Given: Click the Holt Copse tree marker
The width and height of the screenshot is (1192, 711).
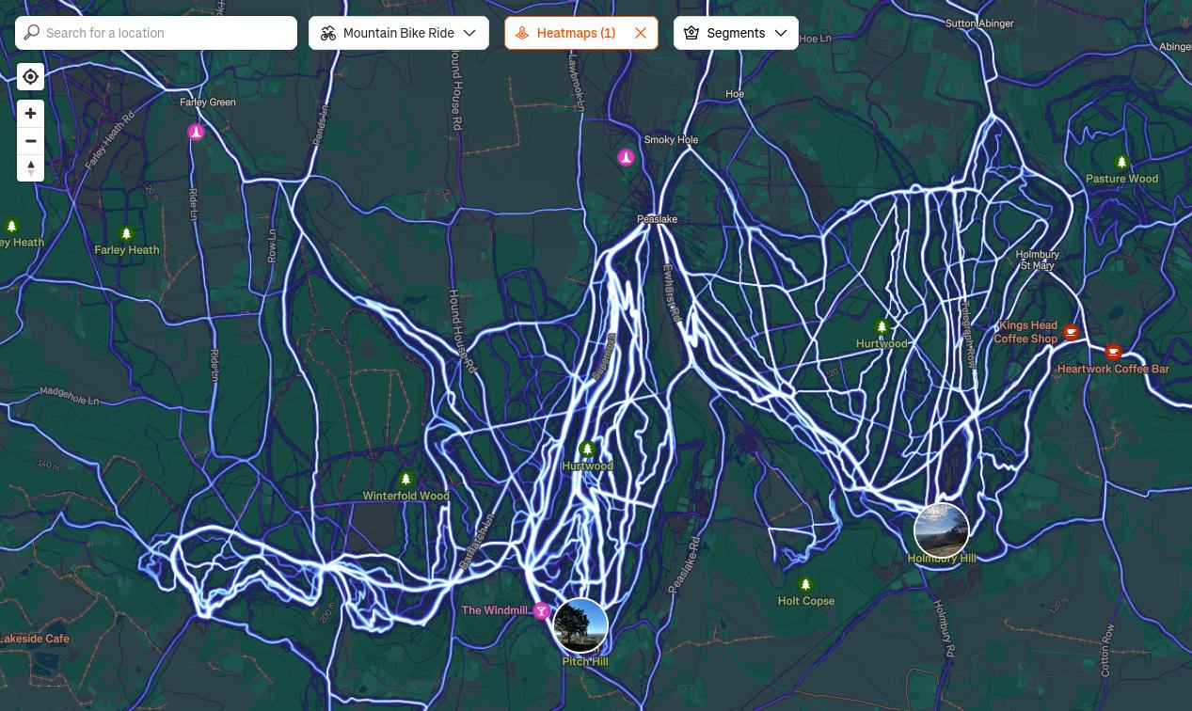Looking at the screenshot, I should (x=805, y=585).
